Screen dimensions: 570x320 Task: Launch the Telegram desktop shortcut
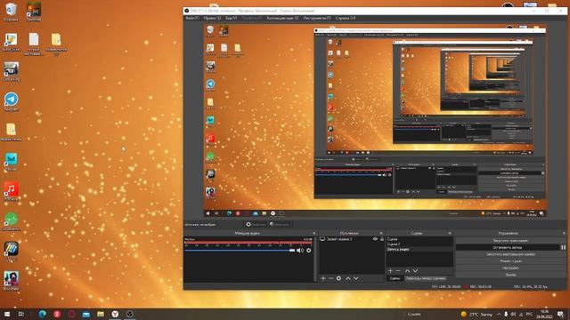coord(12,101)
